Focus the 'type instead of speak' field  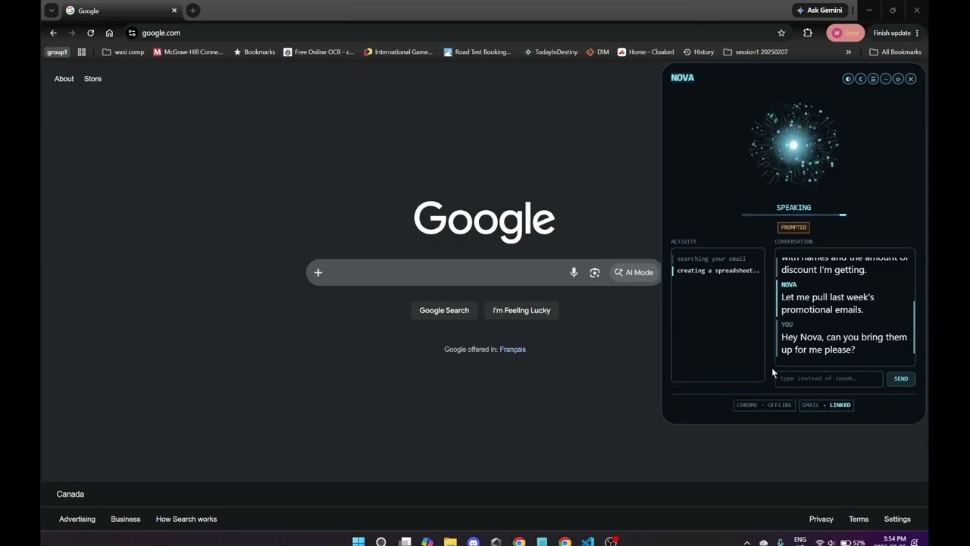829,378
